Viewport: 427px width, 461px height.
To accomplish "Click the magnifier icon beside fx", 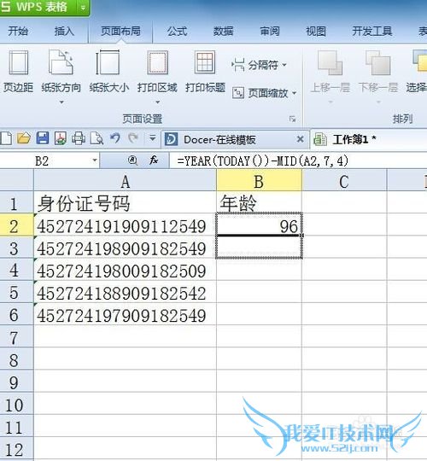I will click(133, 160).
